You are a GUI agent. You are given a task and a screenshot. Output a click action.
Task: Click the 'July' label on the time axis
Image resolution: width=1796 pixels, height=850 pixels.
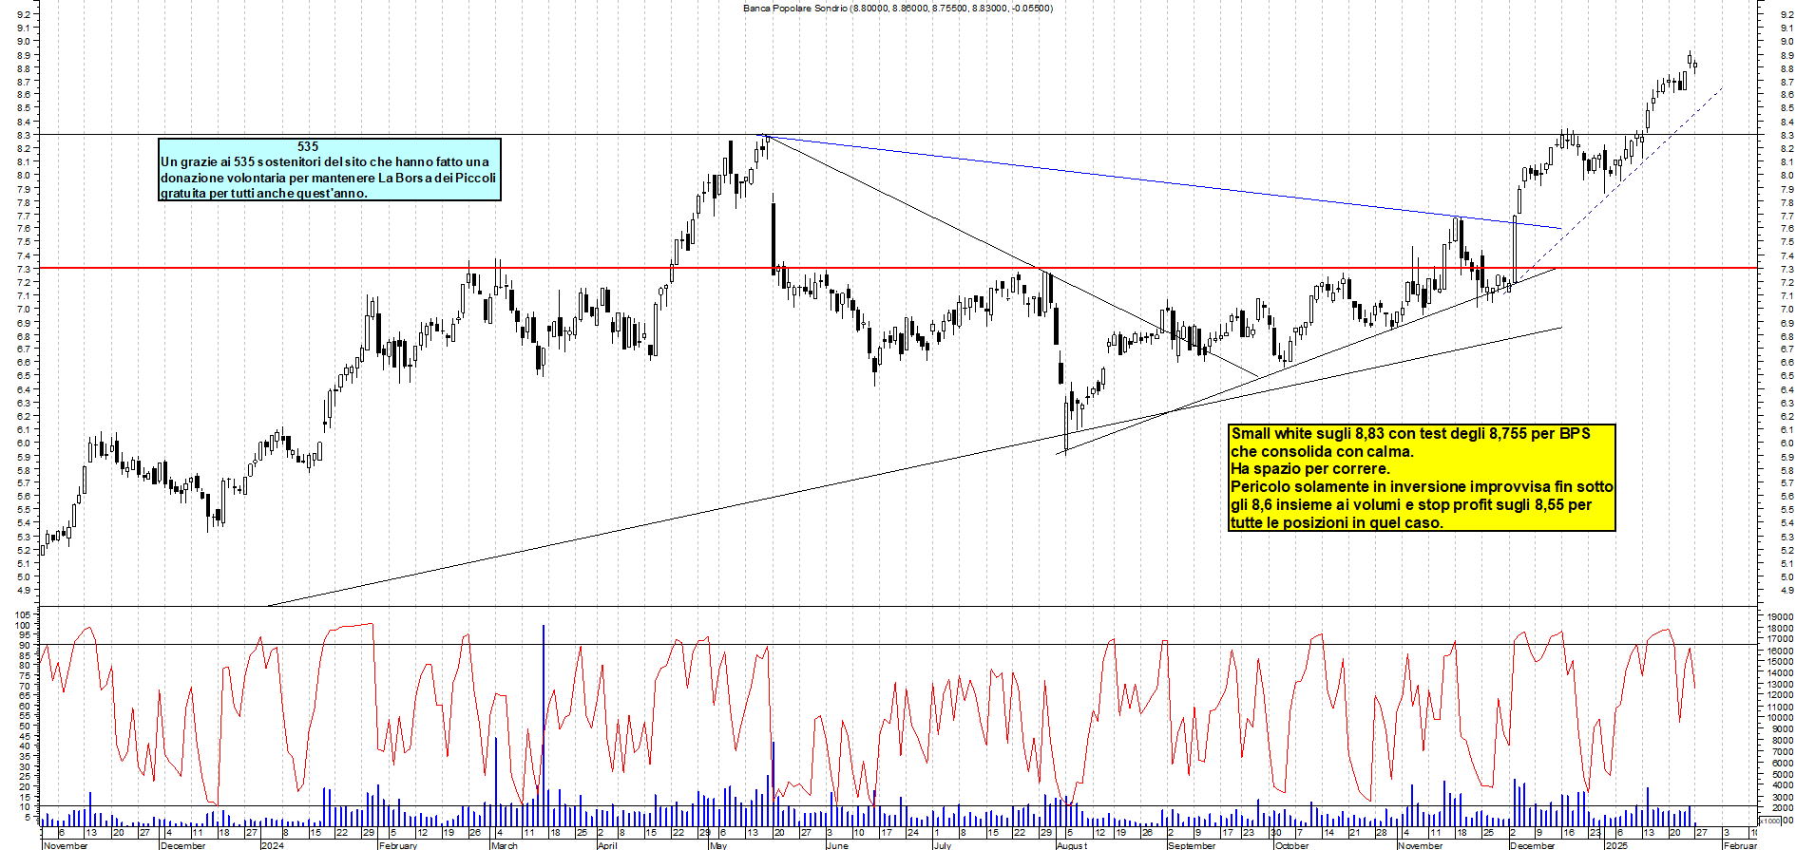(942, 845)
